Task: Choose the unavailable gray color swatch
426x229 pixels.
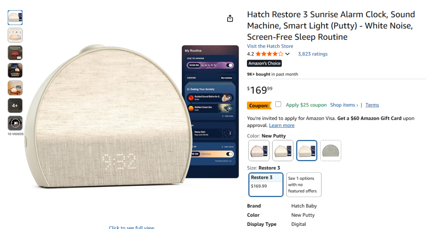Action: [331, 151]
